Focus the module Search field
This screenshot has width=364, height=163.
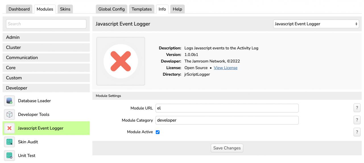click(46, 24)
